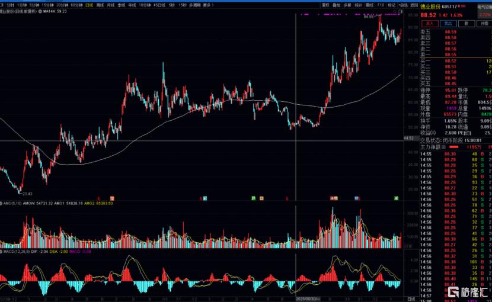The width and height of the screenshot is (492, 302).
Task: Select the 60分钟 period tab
Action: (x=76, y=5)
